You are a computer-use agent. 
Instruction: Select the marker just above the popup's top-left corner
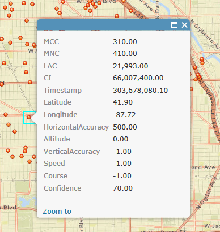[27, 20]
